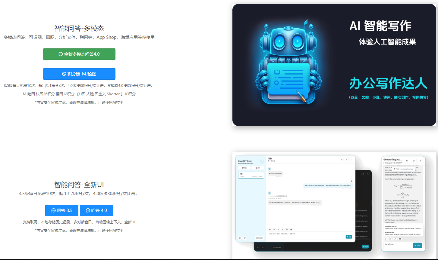Select the 闲聊 conversation in the sidebar list
The width and height of the screenshot is (438, 260).
[251, 175]
